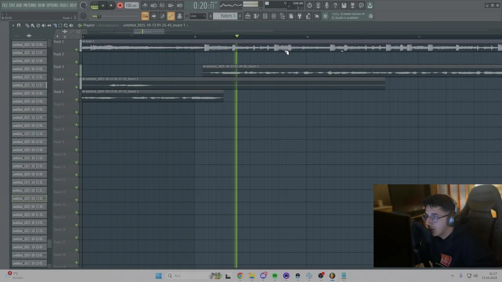Click the one-click audio recording microphone
Image resolution: width=502 pixels, height=282 pixels.
click(x=327, y=5)
